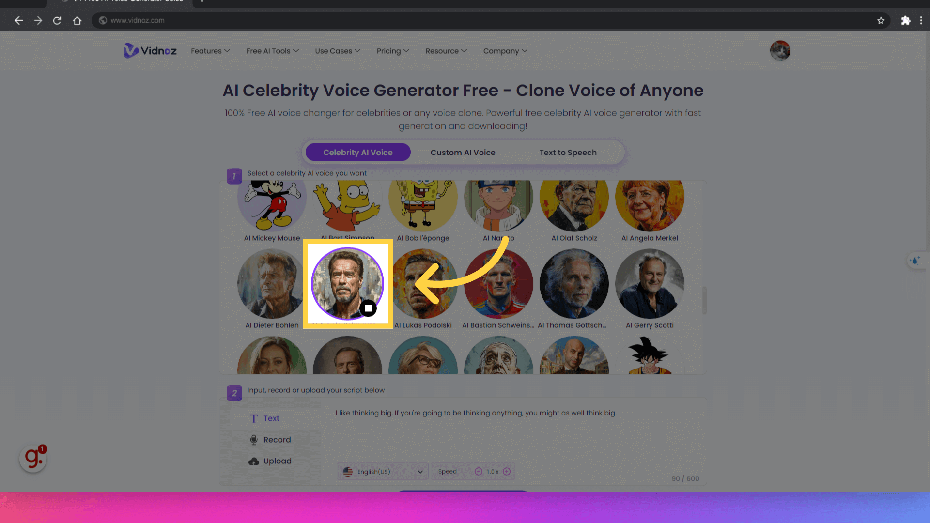Open Resource navigation menu
Image resolution: width=930 pixels, height=523 pixels.
tap(446, 50)
